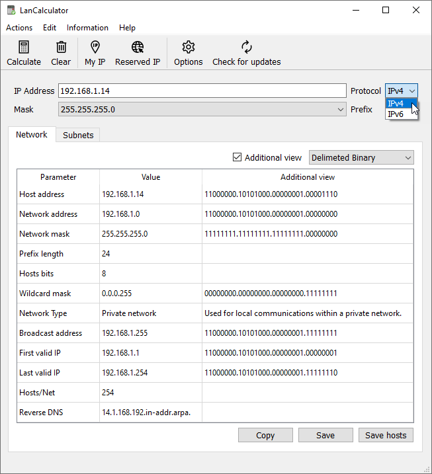Click the My IP location pin icon
The height and width of the screenshot is (474, 432).
tap(95, 48)
